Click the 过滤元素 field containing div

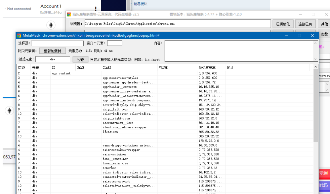click(x=53, y=59)
